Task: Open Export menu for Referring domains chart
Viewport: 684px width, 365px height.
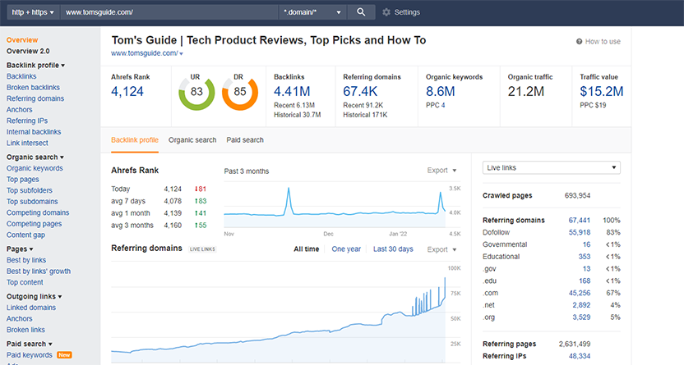Action: point(441,249)
